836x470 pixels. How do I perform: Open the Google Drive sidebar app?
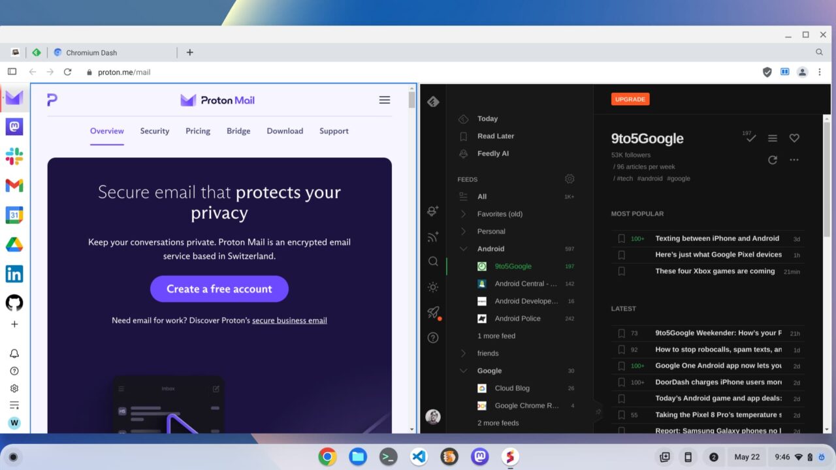[14, 244]
